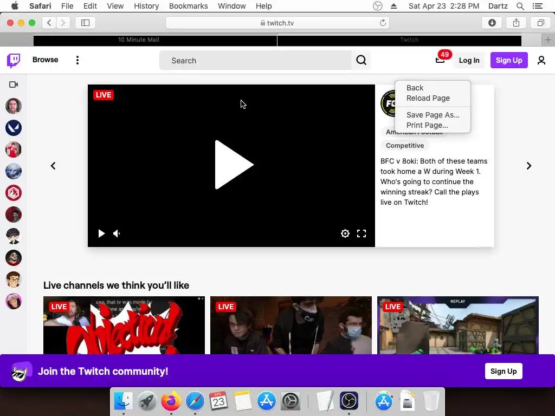The width and height of the screenshot is (555, 416).
Task: Mute the featured stream volume icon
Action: tap(117, 233)
